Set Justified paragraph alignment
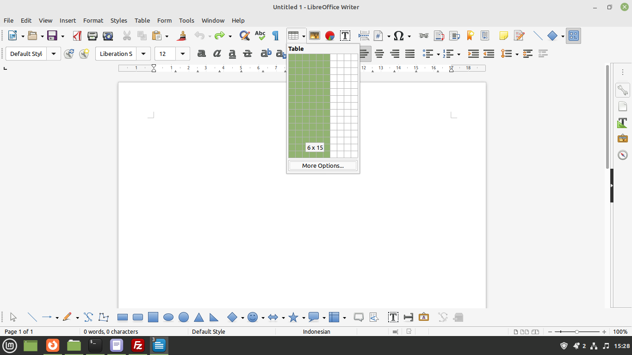The height and width of the screenshot is (355, 632). point(410,54)
